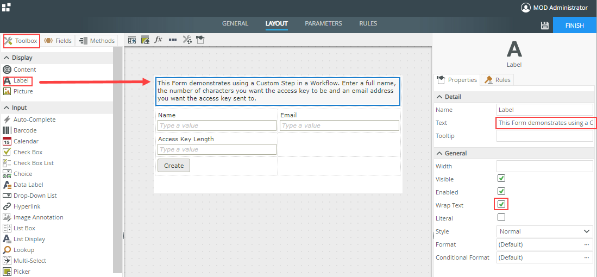Click the three-squares toolbar icon
Viewport: 597px width, 277px height.
pyautogui.click(x=173, y=40)
